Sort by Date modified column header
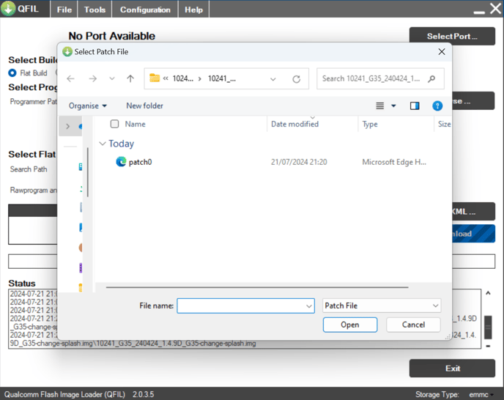 [294, 124]
